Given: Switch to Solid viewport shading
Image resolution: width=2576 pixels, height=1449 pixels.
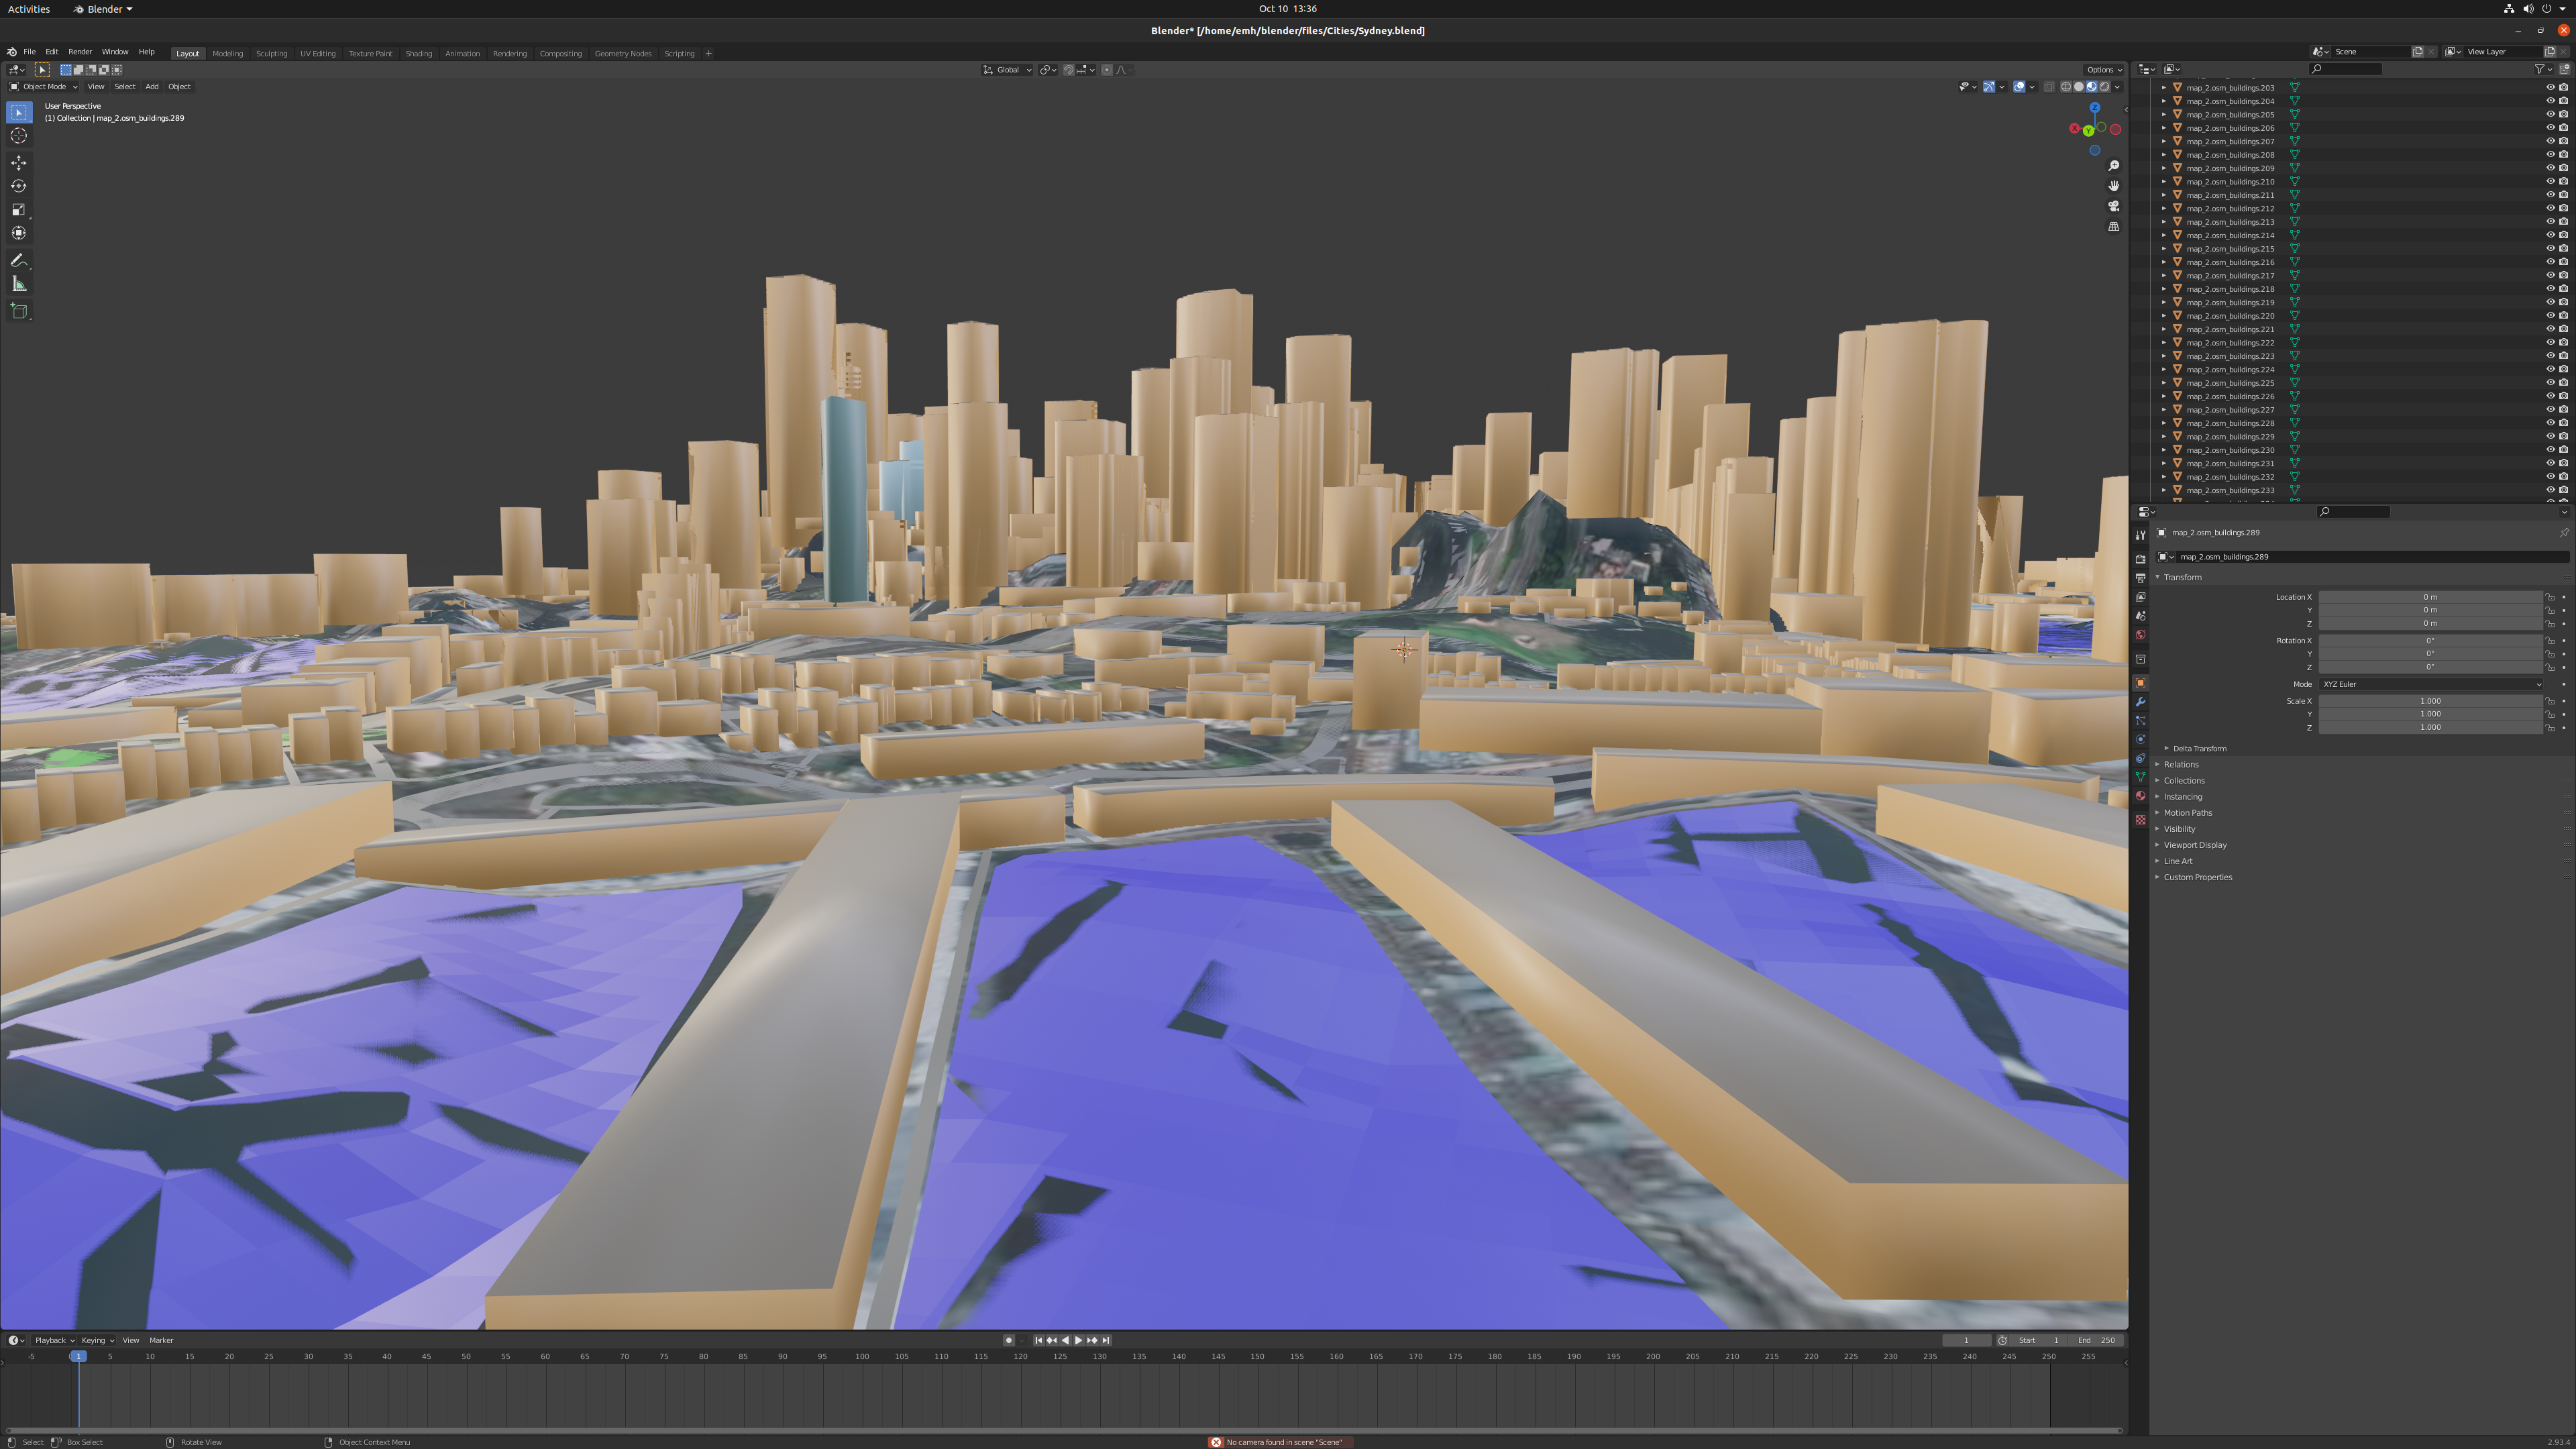Looking at the screenshot, I should point(2078,87).
